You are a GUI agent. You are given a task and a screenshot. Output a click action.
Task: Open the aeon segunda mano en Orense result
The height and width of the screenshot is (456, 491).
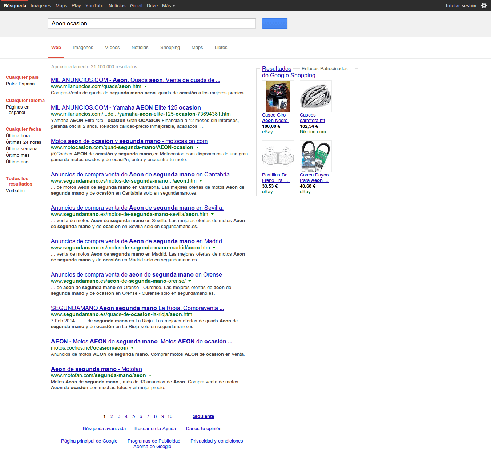coord(136,274)
